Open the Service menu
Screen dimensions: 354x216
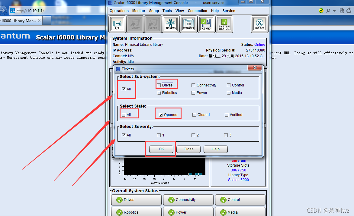coord(229,11)
